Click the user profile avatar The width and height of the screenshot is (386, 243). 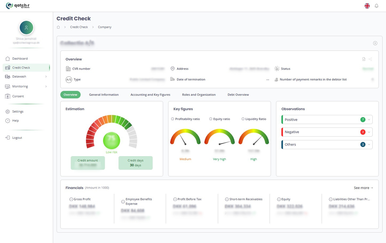(x=26, y=28)
